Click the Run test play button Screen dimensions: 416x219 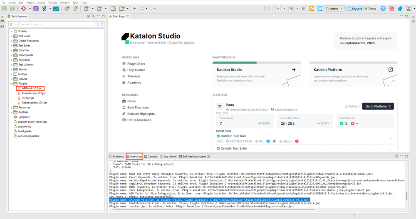coord(278,8)
